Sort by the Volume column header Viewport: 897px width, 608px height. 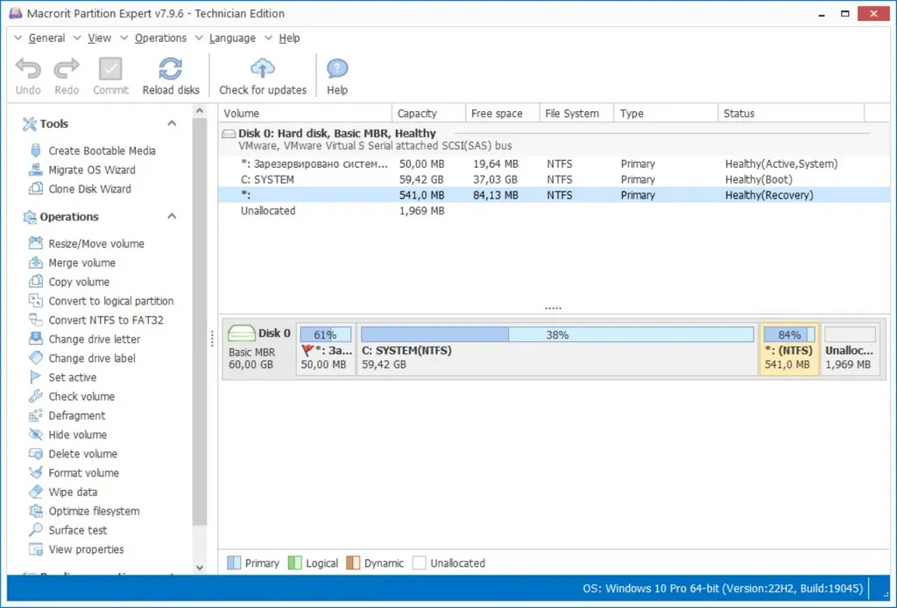tap(305, 113)
